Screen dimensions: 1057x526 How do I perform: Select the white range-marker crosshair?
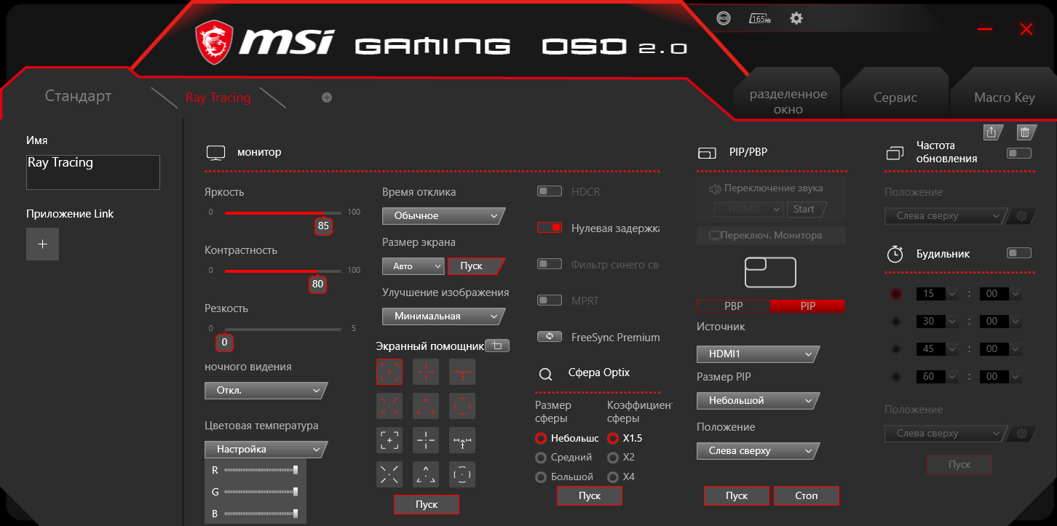[462, 440]
